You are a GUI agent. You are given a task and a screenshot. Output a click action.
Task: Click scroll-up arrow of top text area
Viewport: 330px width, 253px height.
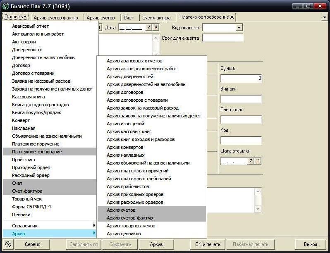[155, 38]
